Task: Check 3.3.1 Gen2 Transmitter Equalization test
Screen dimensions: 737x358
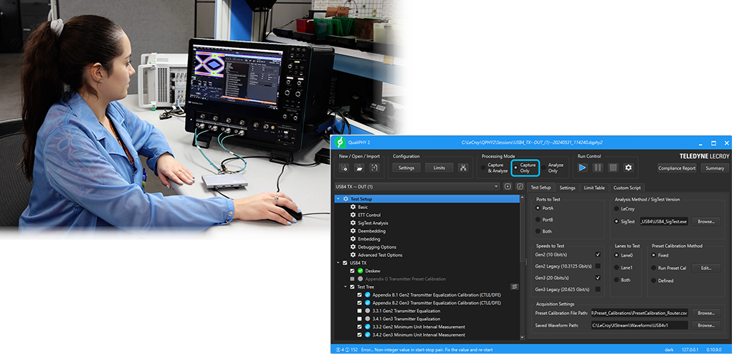Action: point(360,311)
